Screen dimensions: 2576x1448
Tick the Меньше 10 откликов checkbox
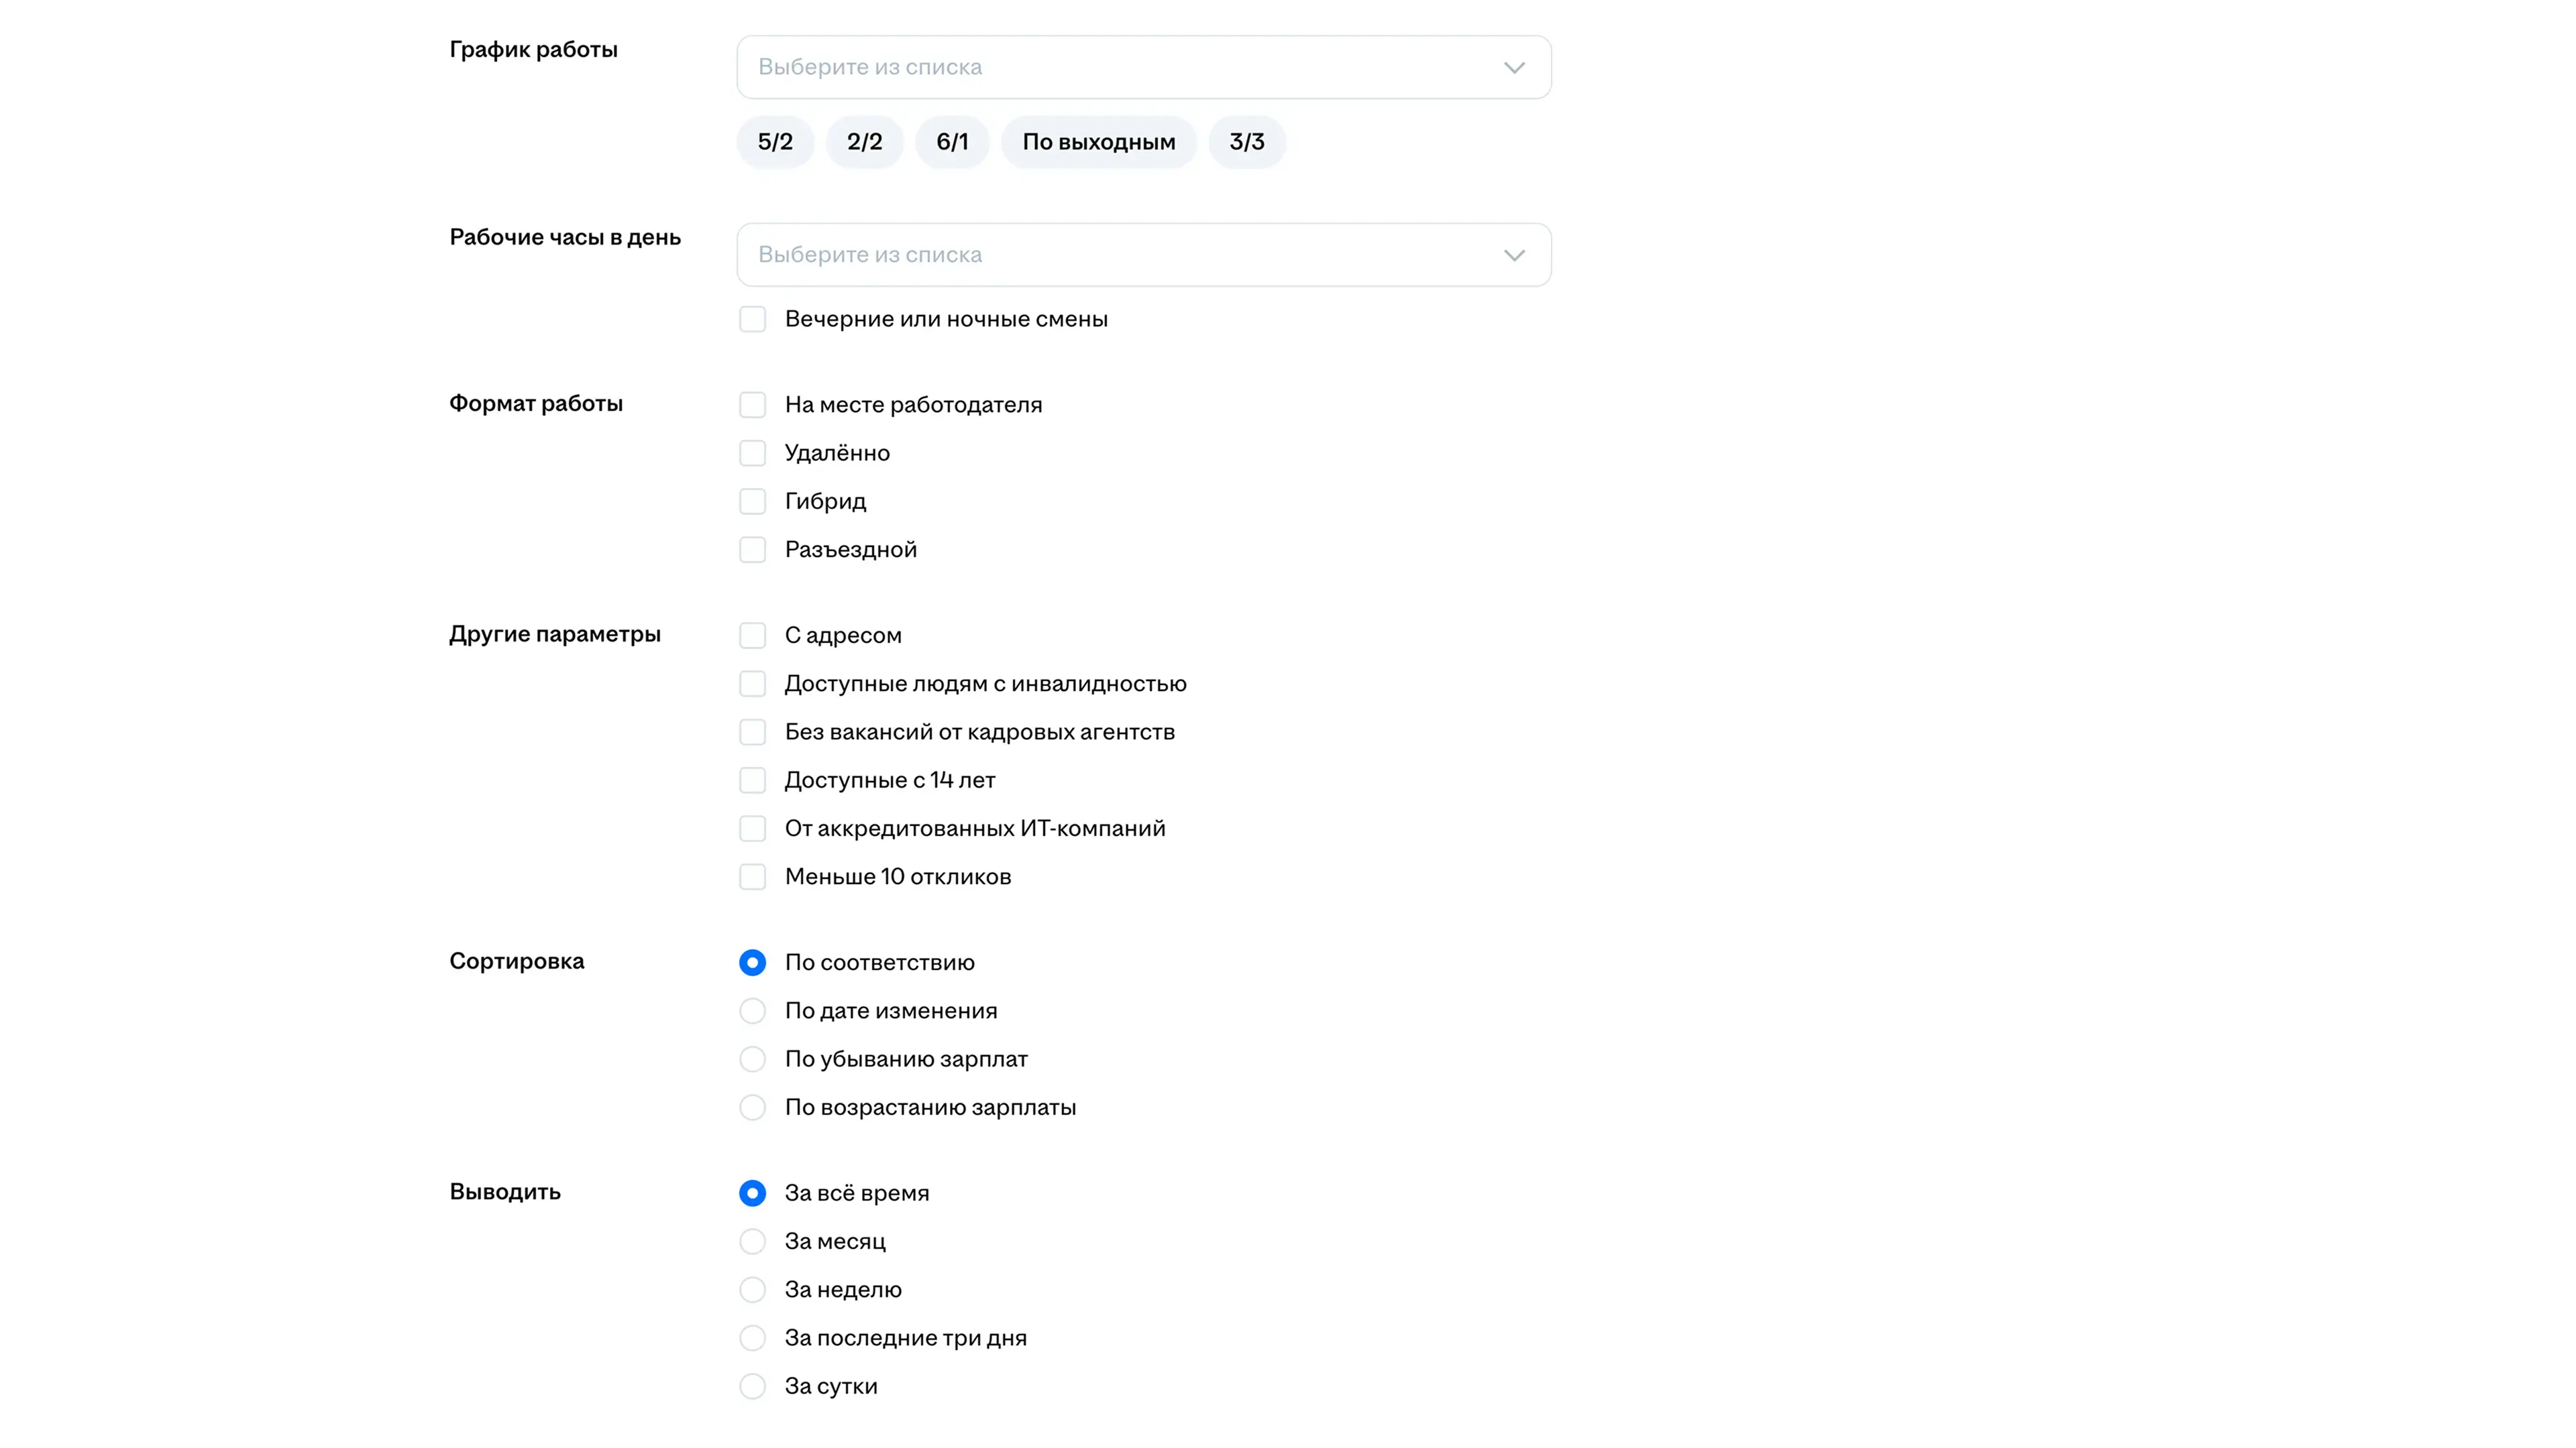coord(753,878)
